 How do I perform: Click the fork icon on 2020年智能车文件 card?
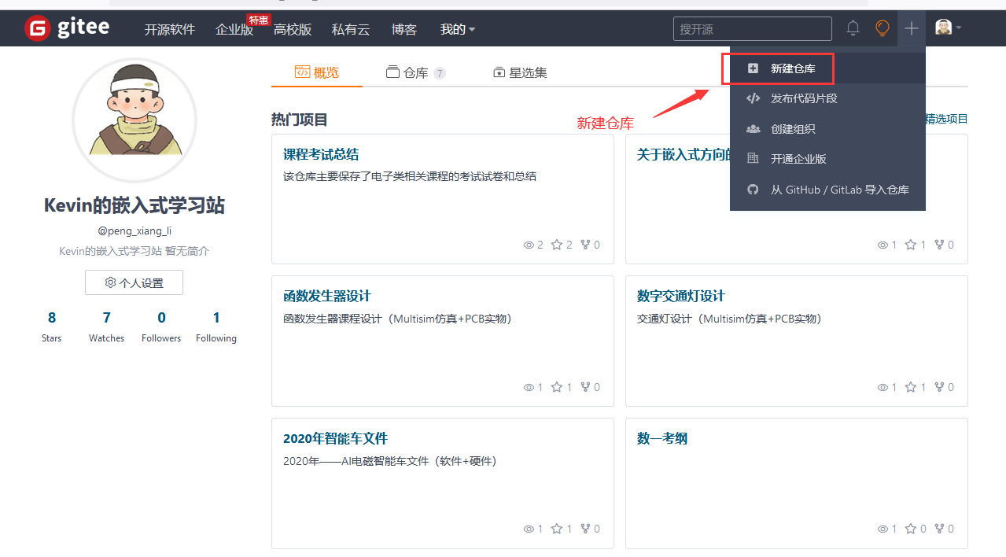click(x=585, y=529)
